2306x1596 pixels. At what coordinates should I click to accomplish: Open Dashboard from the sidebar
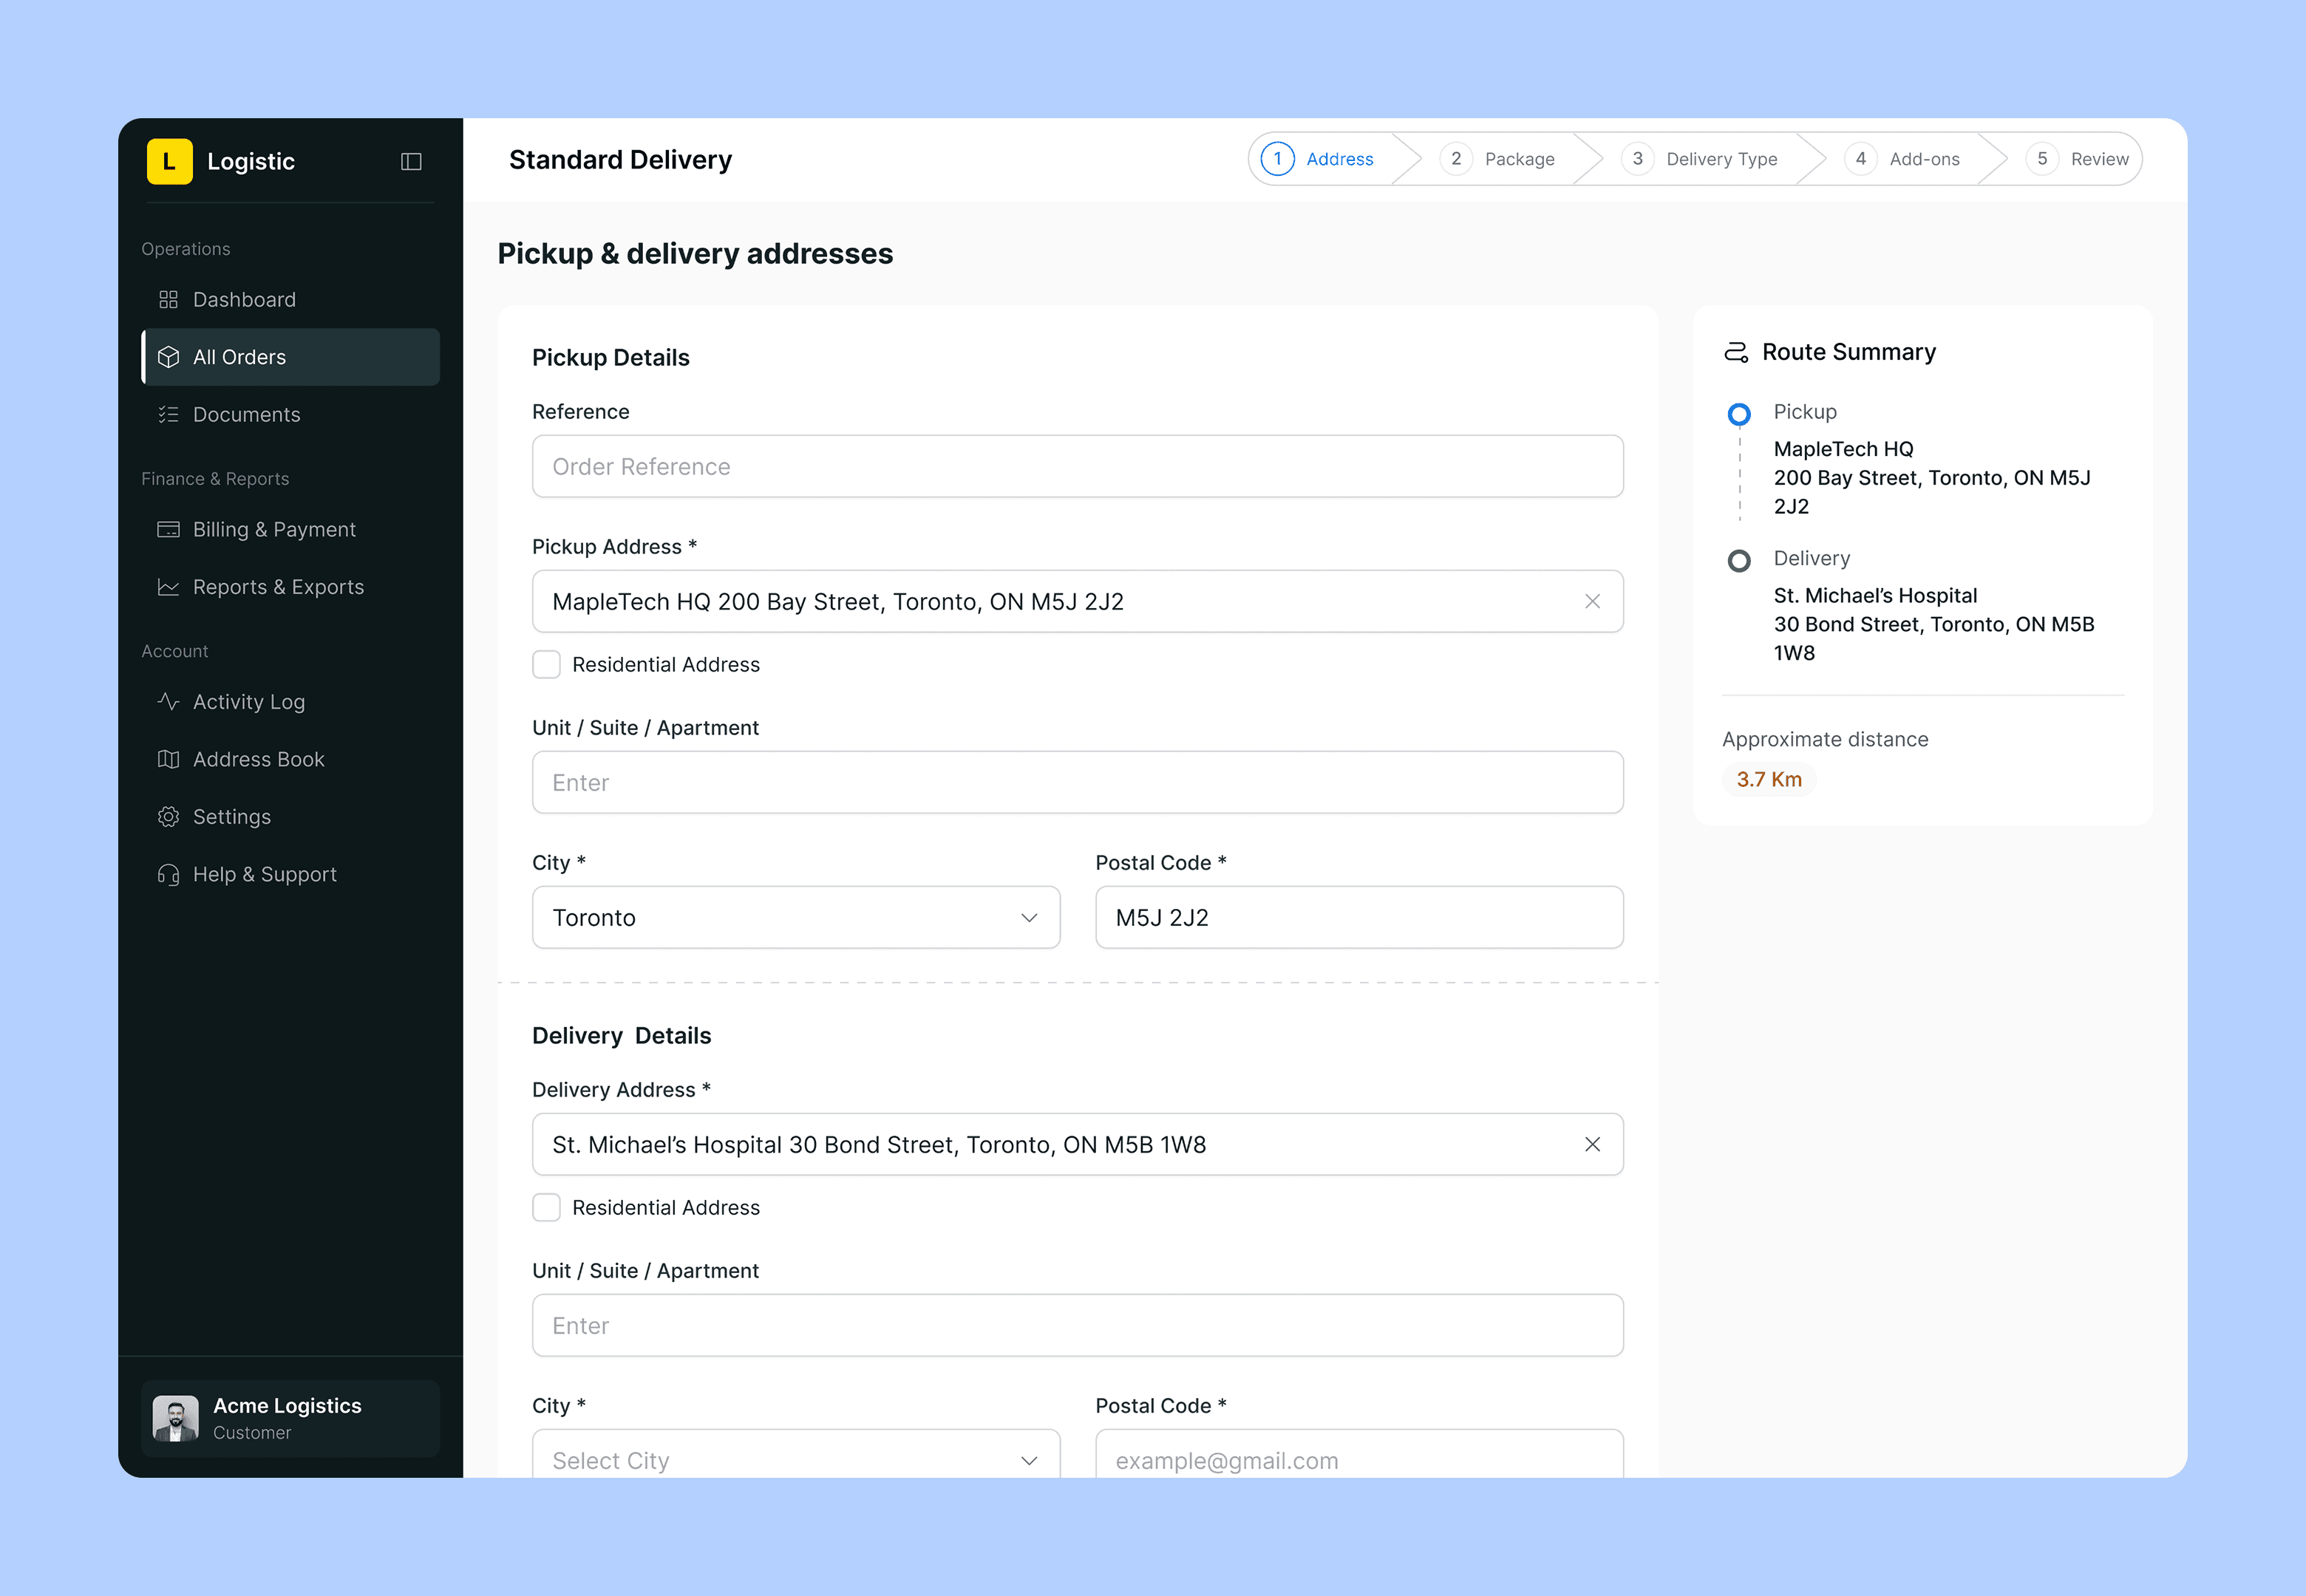[x=291, y=300]
